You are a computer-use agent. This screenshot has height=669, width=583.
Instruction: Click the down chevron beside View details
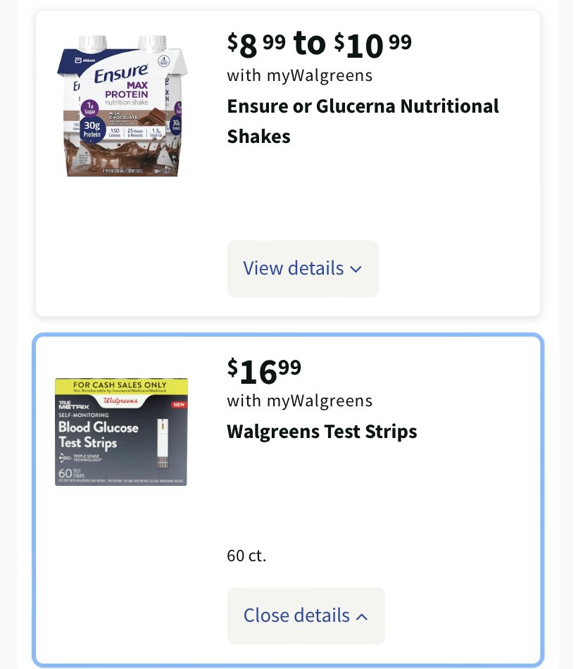pyautogui.click(x=356, y=269)
